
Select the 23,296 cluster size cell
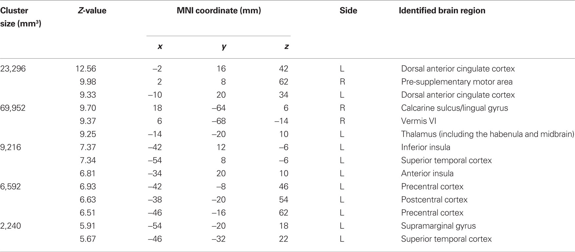pos(13,69)
